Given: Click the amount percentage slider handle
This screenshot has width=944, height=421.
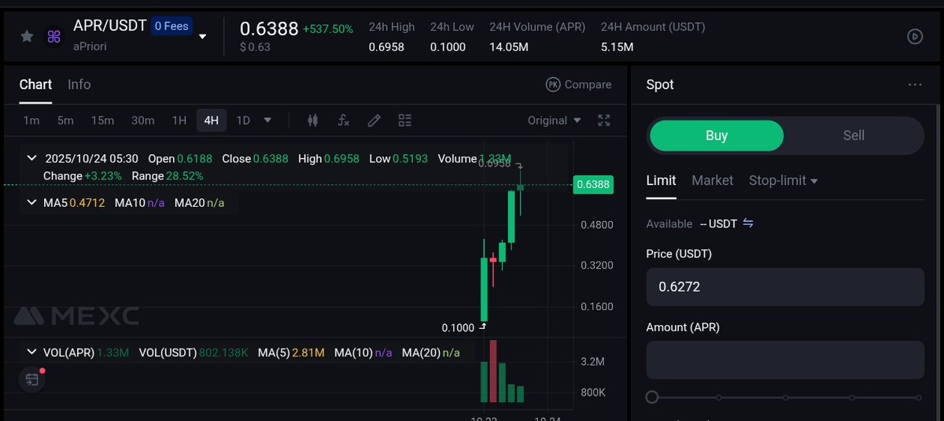Looking at the screenshot, I should pyautogui.click(x=652, y=397).
